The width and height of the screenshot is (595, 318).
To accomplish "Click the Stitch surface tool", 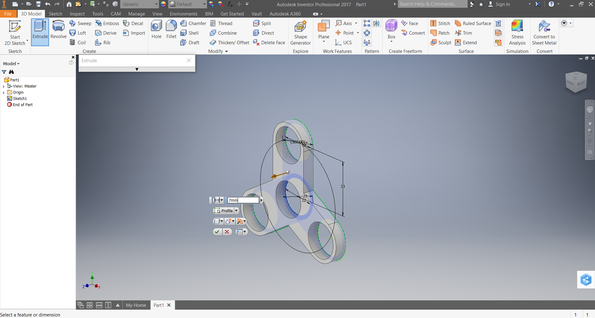I will click(x=440, y=24).
